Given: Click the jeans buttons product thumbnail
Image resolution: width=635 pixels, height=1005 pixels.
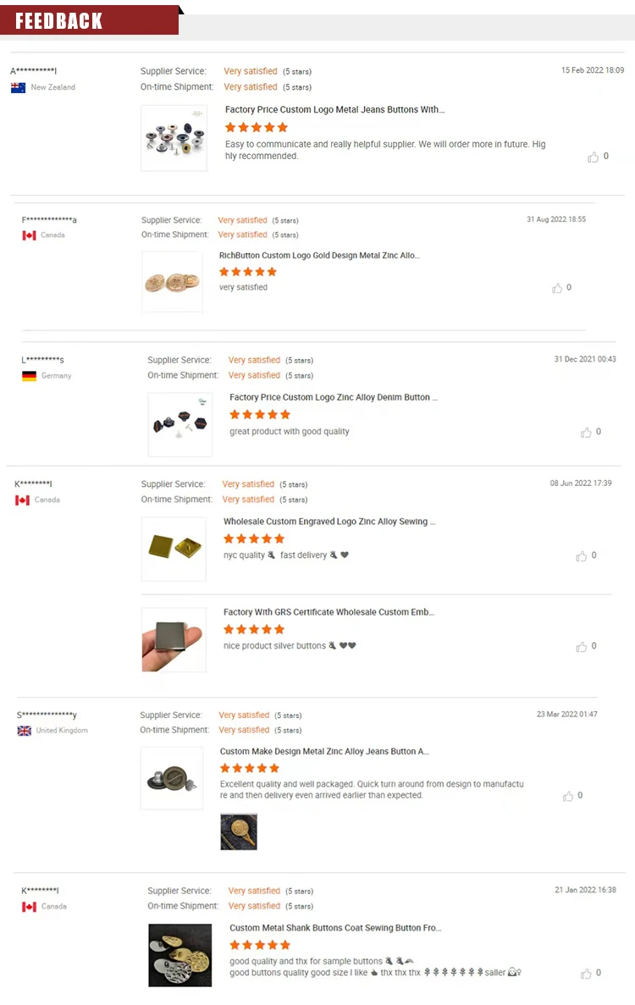Looking at the screenshot, I should tap(174, 138).
